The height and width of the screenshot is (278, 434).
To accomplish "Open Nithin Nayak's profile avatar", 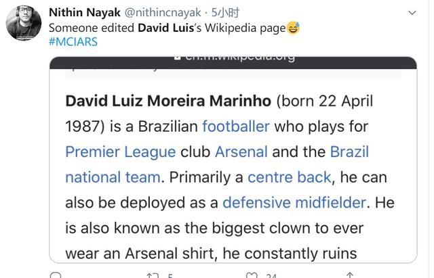I will tap(24, 23).
